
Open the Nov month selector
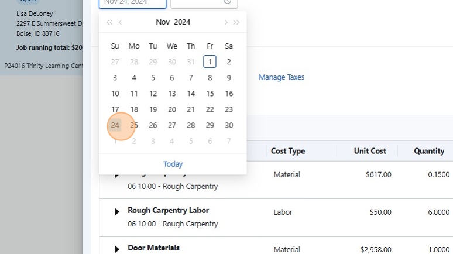click(x=163, y=22)
